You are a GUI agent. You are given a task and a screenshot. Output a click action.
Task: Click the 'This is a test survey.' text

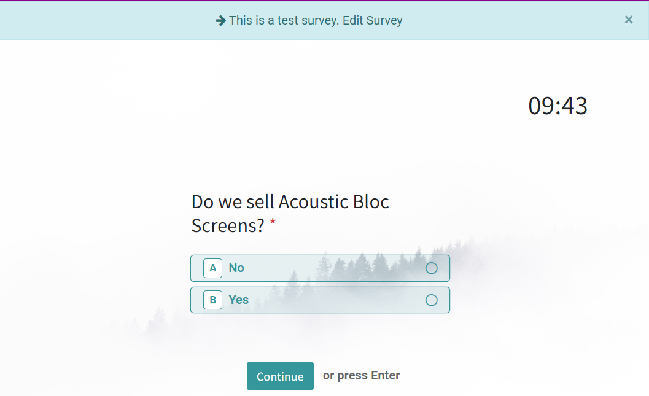coord(284,20)
